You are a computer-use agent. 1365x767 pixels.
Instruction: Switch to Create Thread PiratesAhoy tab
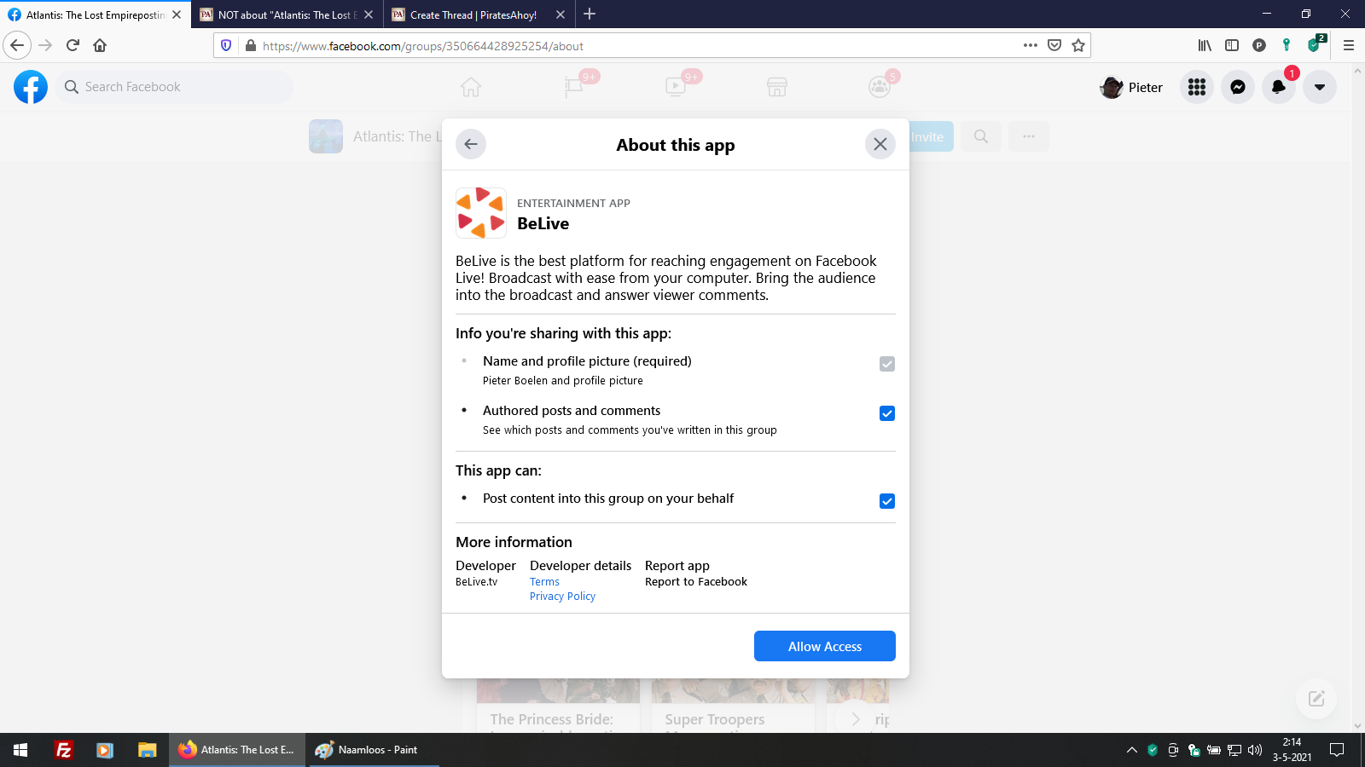click(472, 14)
